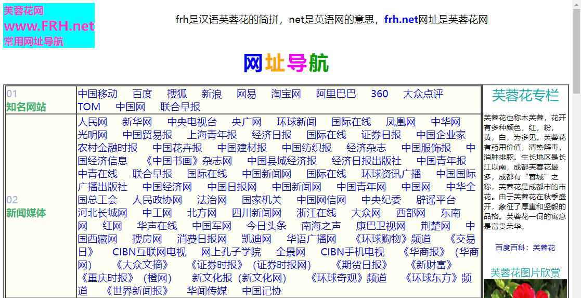Click 华闻传媒 link
This screenshot has width=581, height=298.
coord(207,291)
